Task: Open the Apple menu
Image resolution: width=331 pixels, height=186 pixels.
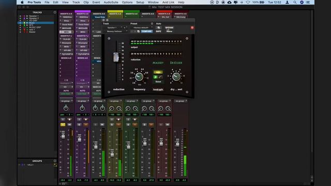Action: (x=22, y=2)
